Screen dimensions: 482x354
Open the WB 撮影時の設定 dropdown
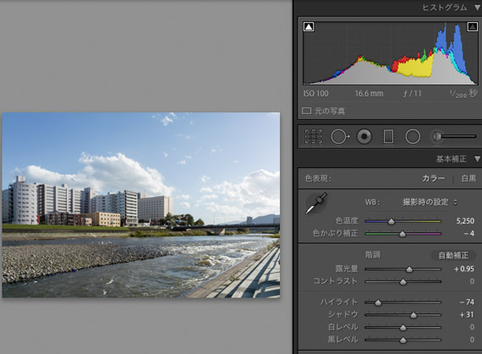(430, 202)
